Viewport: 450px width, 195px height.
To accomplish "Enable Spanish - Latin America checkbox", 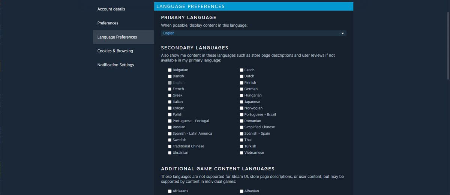I will tap(170, 134).
